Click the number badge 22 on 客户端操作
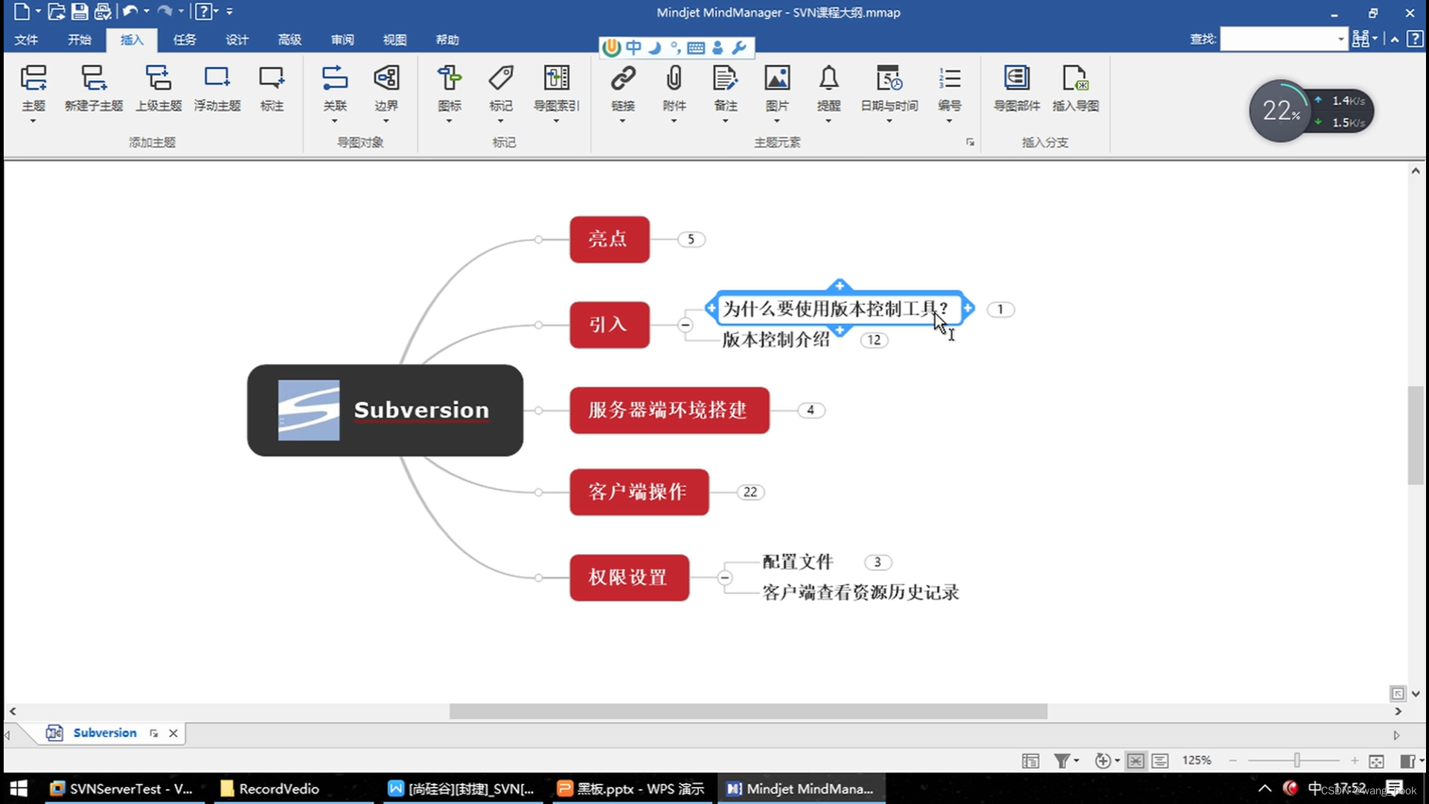Screen dimensions: 1429x804 [751, 492]
